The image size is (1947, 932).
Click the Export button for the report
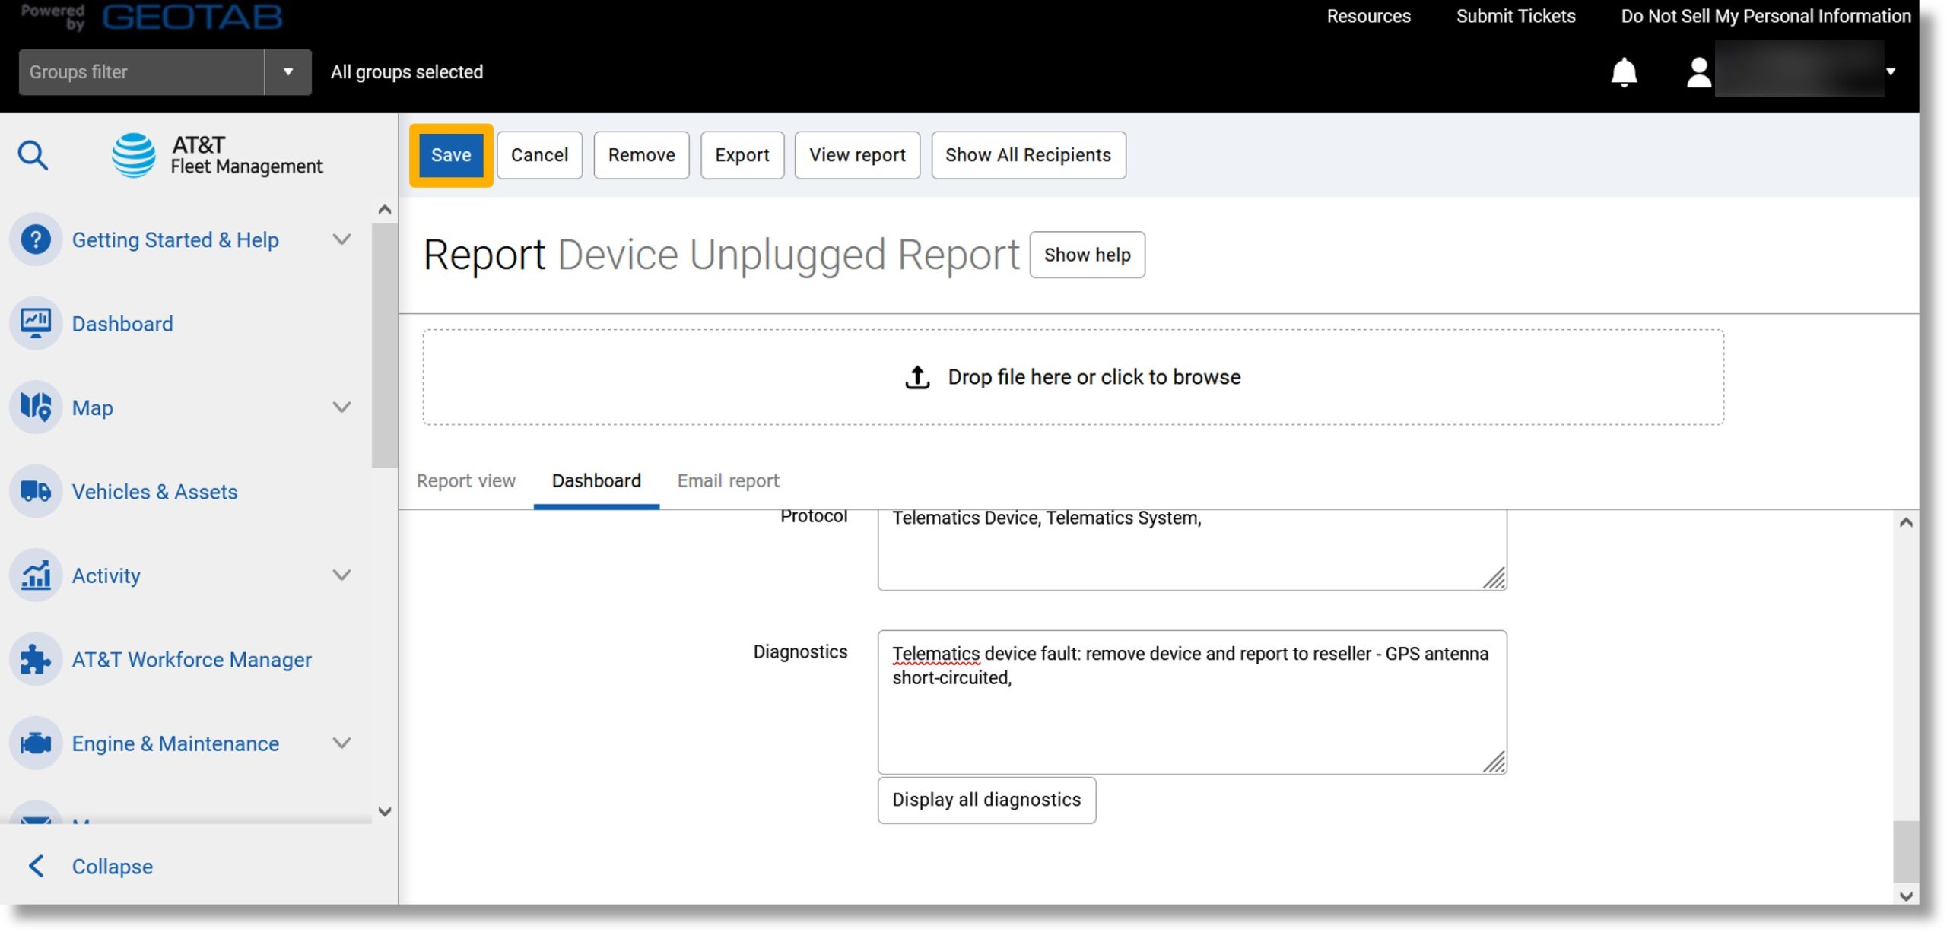point(742,154)
